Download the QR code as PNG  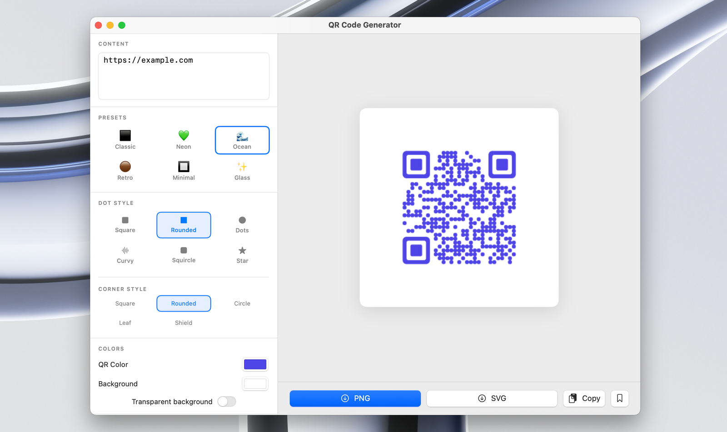(355, 398)
